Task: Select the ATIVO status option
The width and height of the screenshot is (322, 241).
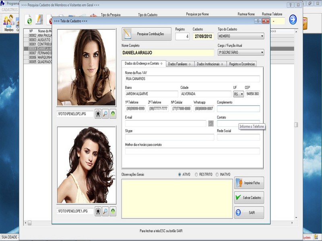Action: (x=184, y=174)
